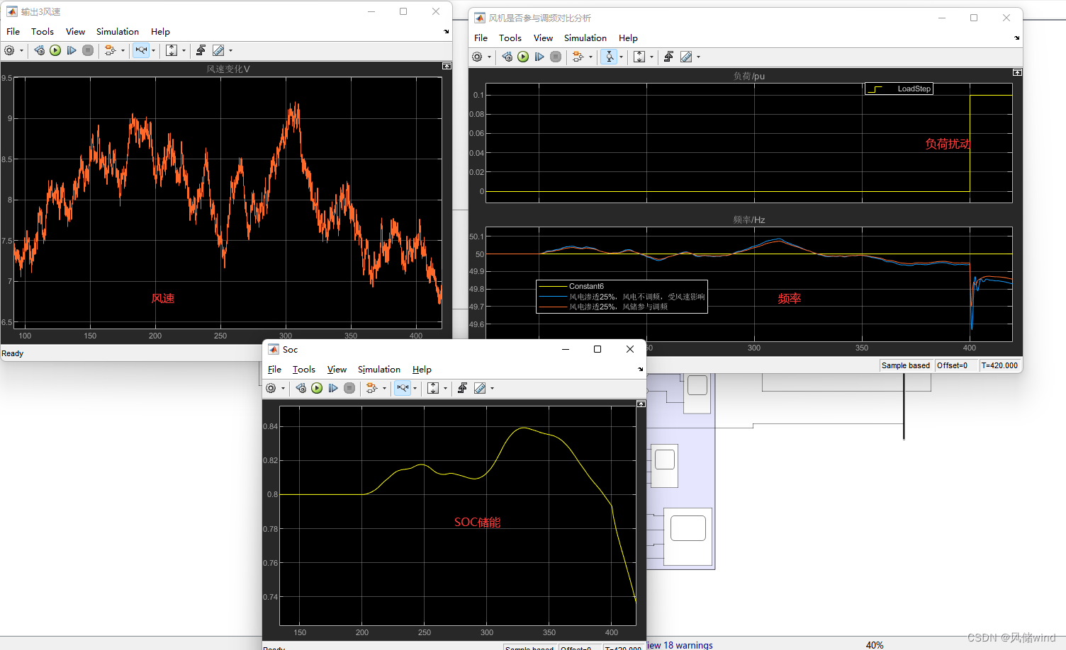
Task: Run simulation from frequency comparison scope toolbar
Action: (x=523, y=57)
